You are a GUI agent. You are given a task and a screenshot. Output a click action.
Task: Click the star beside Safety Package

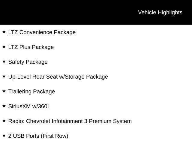pyautogui.click(x=4, y=61)
